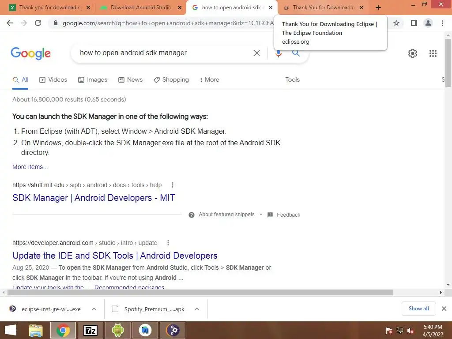Expand options for Spotify_Premium apk download
This screenshot has height=339, width=452.
tap(197, 309)
